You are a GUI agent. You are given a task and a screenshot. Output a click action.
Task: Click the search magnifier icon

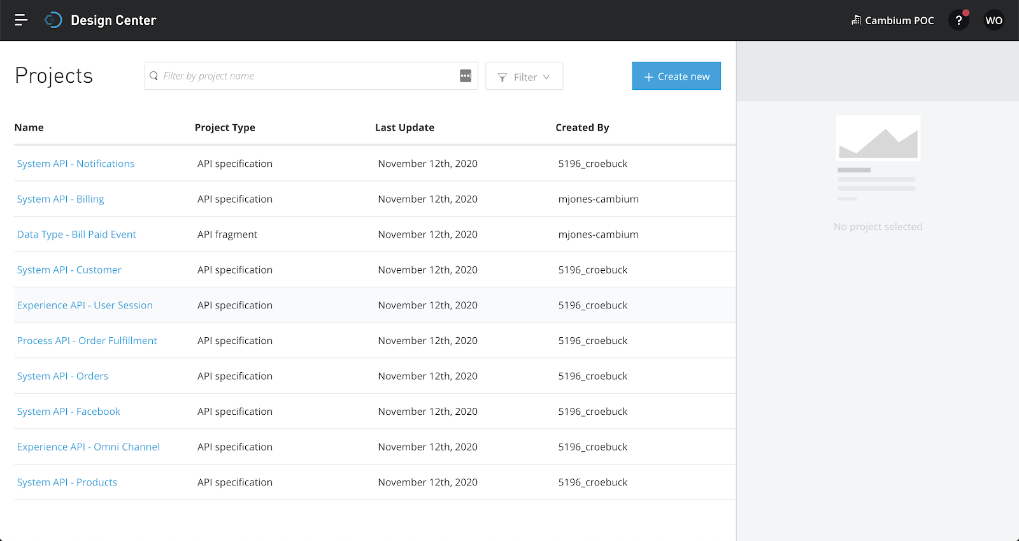pos(153,76)
